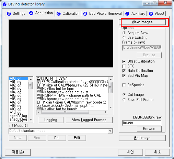Choose the Save Full Frame option

[124, 100]
